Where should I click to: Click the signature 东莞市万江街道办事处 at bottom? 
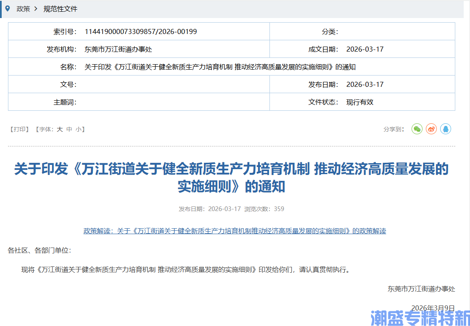click(421, 289)
